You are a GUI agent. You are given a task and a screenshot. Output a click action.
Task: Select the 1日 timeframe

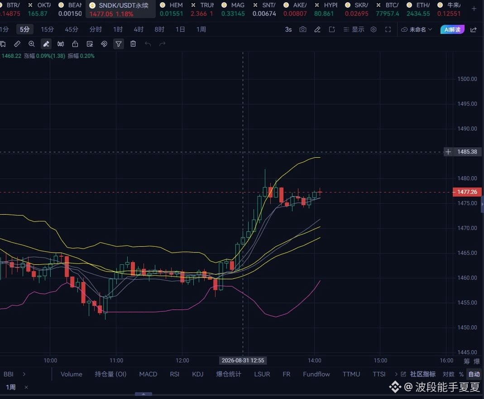(x=180, y=29)
